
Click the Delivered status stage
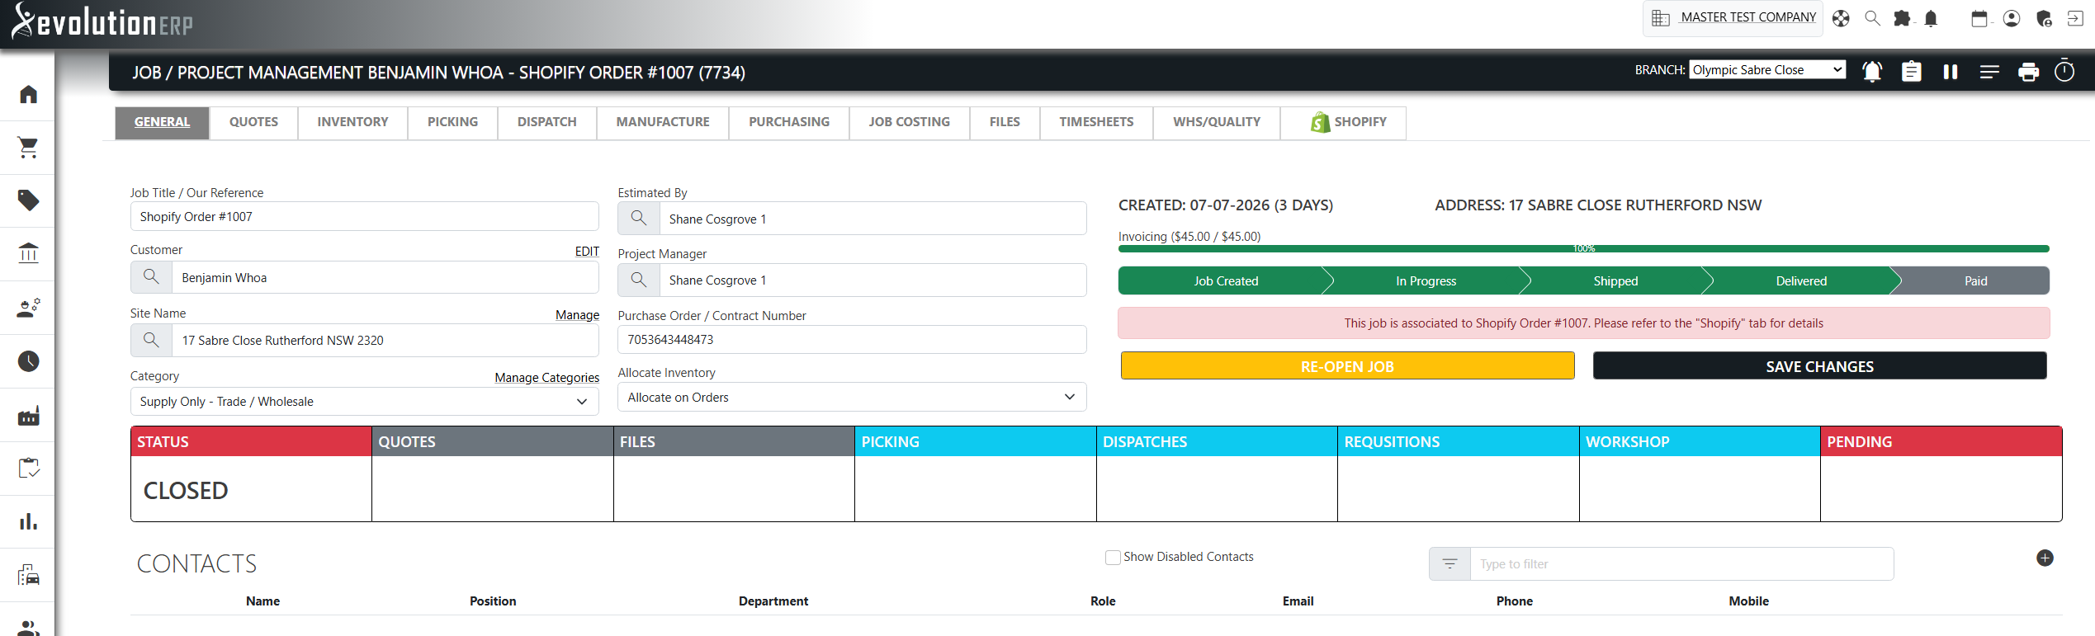coord(1800,280)
